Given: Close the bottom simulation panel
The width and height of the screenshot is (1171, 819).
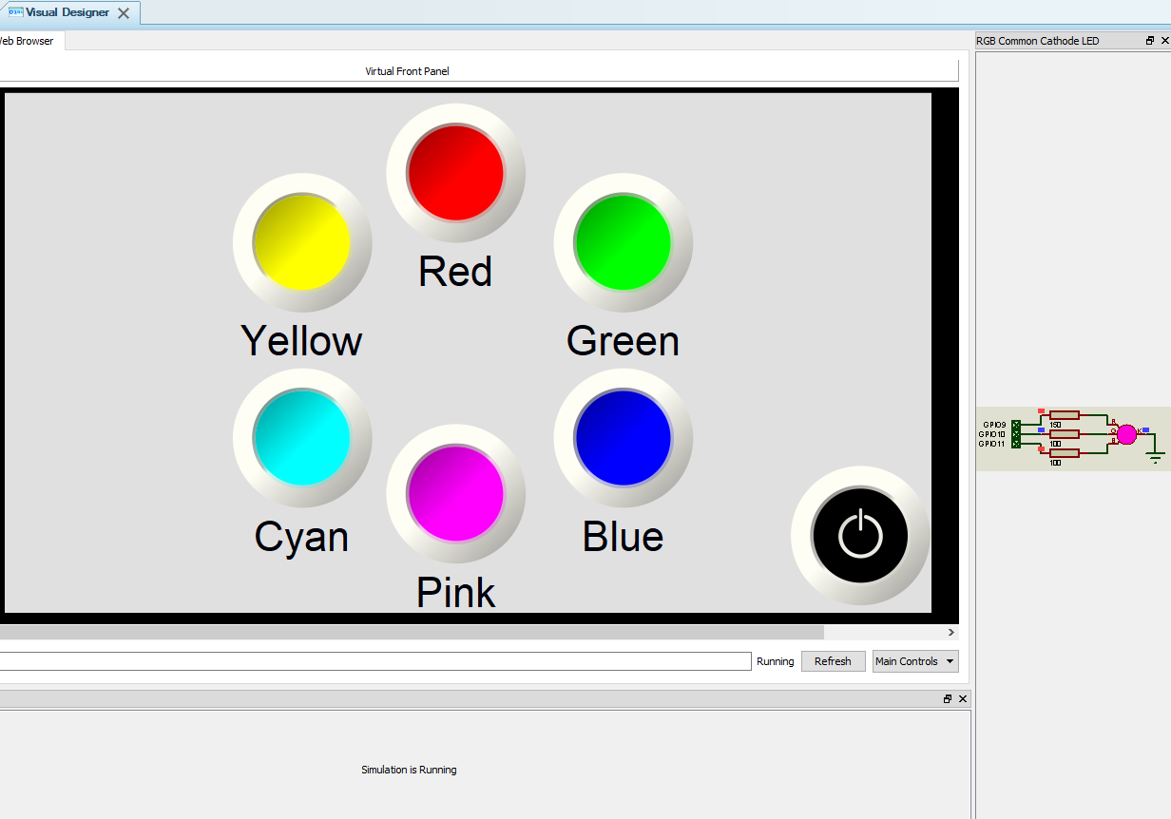Looking at the screenshot, I should (x=962, y=698).
